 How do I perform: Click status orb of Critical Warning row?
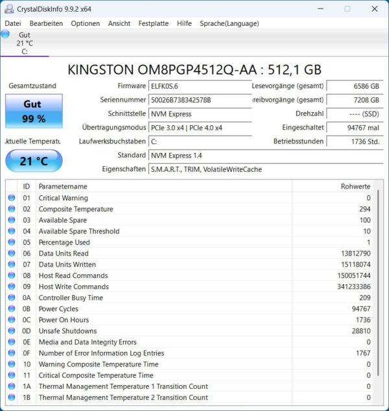(12, 198)
